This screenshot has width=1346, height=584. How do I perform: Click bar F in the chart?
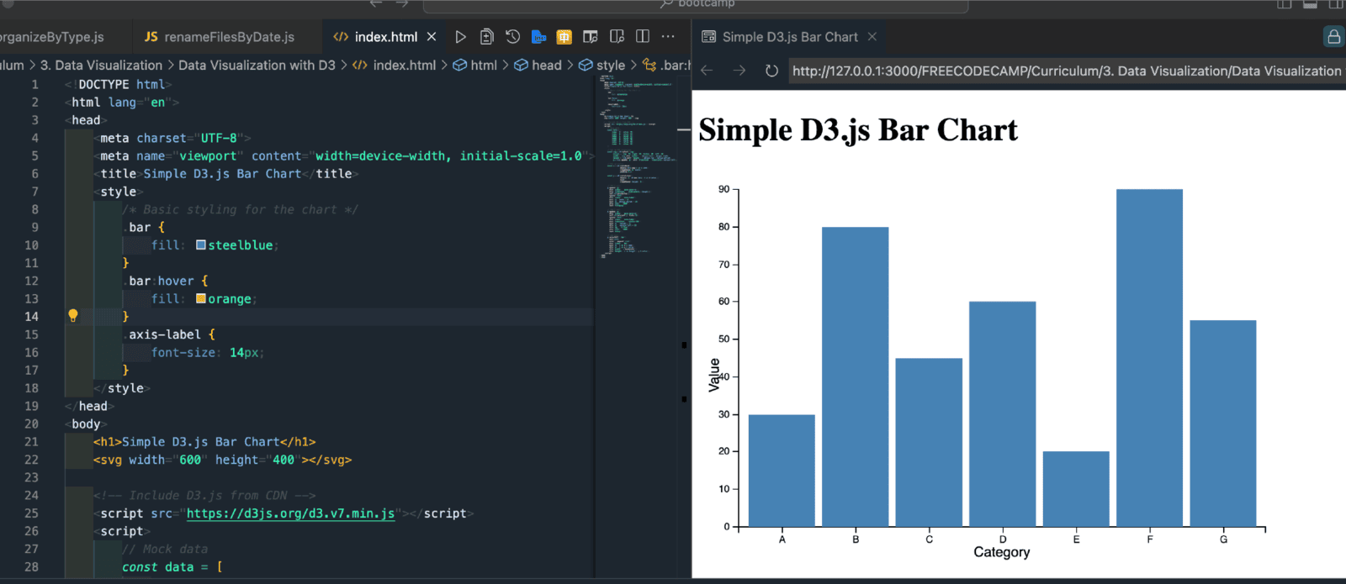point(1149,358)
